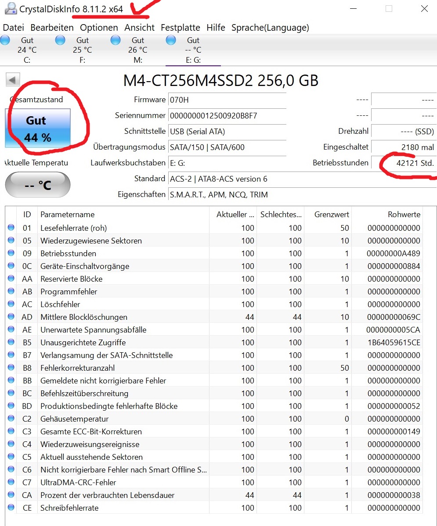This screenshot has width=437, height=526.
Task: Select the Nicht korrigierbare Fehler nach Smart Offline row text
Action: (123, 470)
